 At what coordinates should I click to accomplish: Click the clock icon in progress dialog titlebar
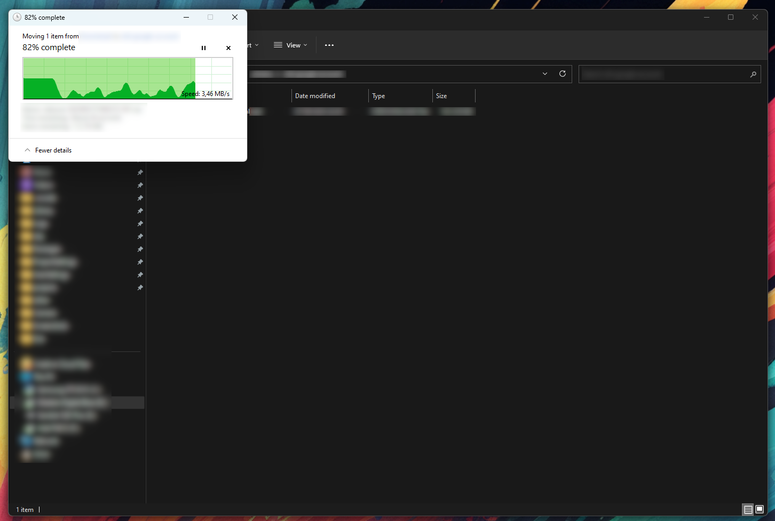(17, 17)
